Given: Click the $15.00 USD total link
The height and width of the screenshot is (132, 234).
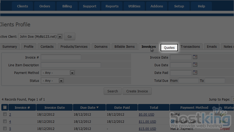Looking at the screenshot, I should point(147,129).
